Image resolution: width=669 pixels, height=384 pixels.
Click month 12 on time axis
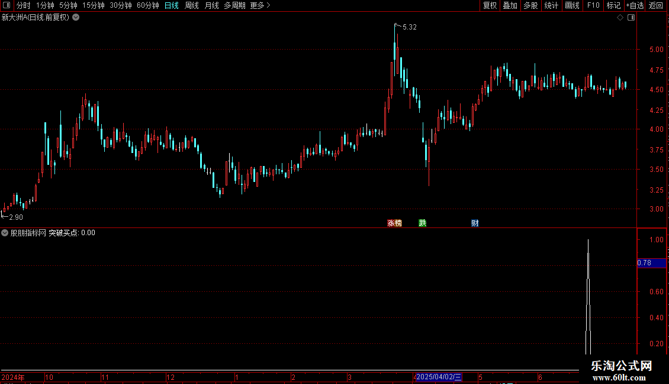coord(171,377)
